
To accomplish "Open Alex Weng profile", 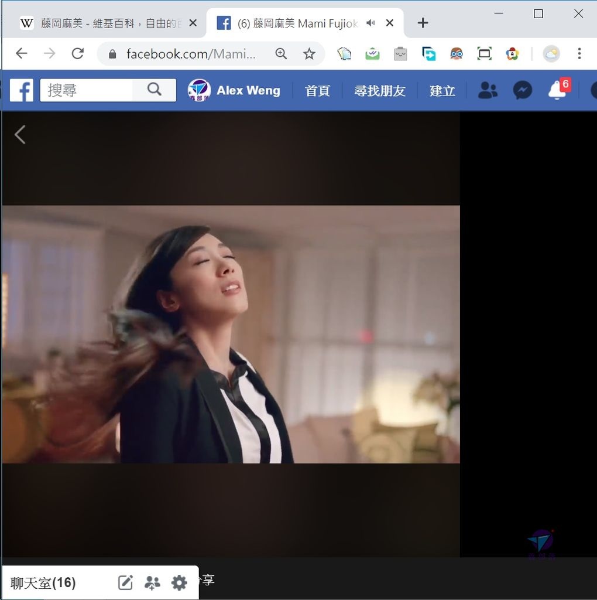I will click(235, 91).
